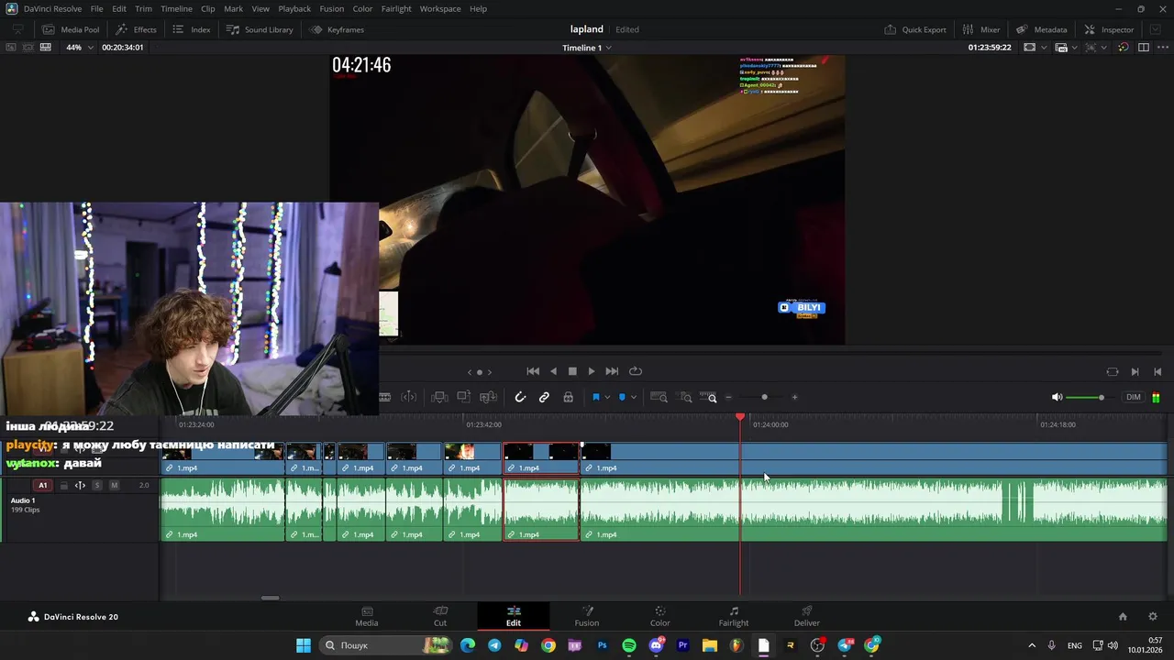Play the timeline forward

click(x=592, y=371)
